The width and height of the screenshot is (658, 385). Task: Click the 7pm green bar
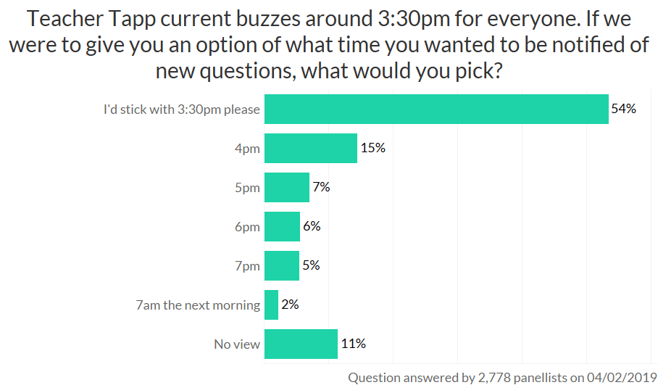point(282,265)
